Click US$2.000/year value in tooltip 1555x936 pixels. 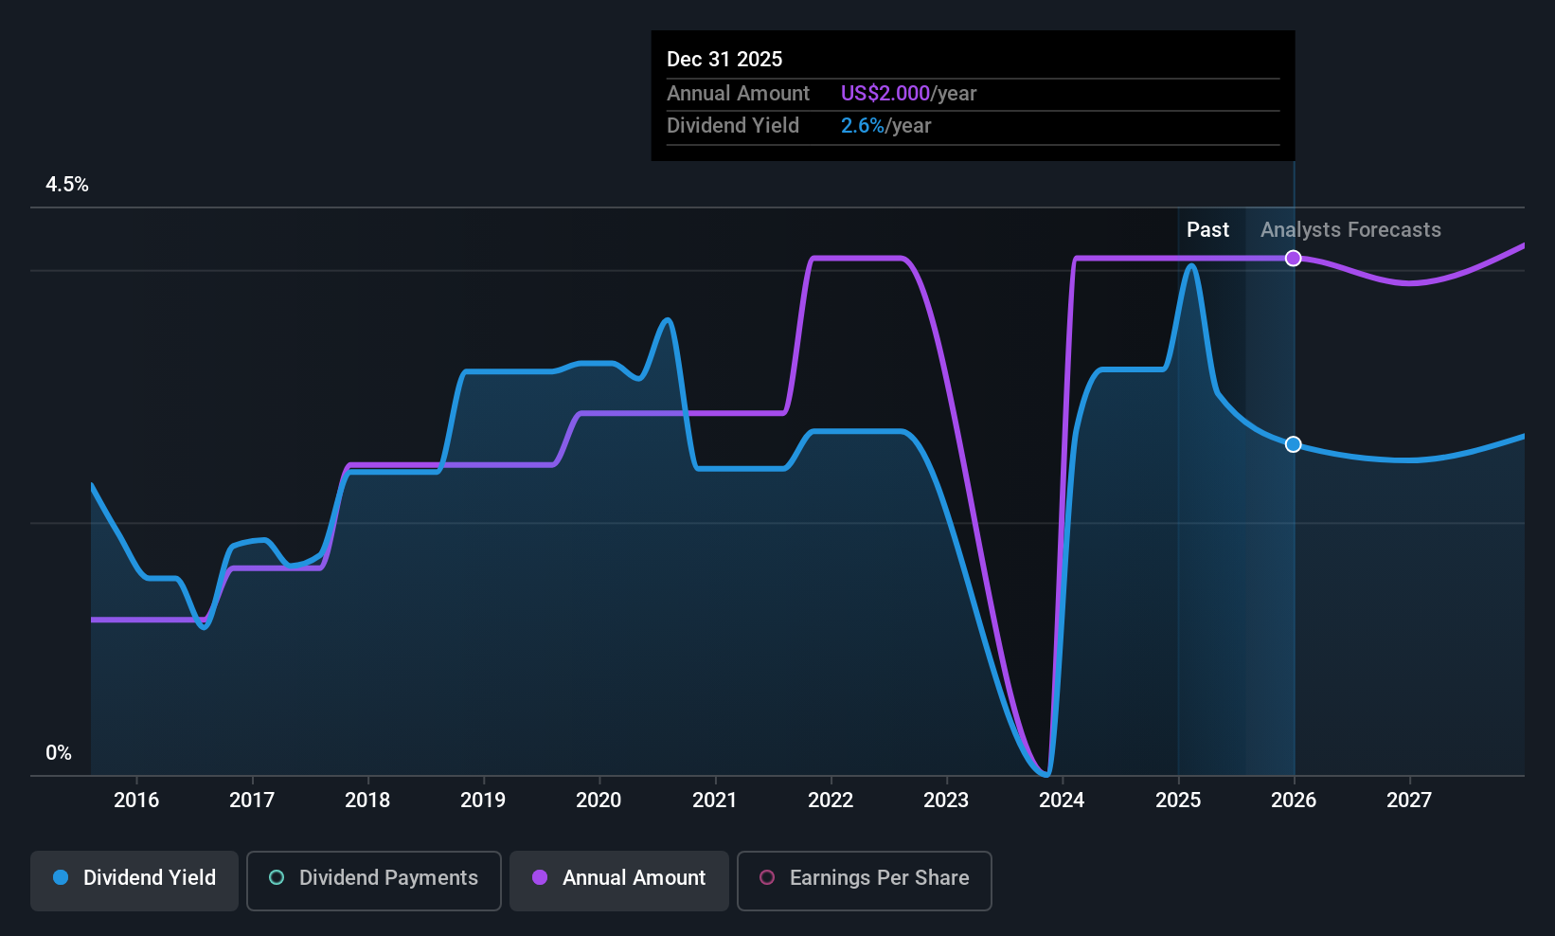point(908,94)
